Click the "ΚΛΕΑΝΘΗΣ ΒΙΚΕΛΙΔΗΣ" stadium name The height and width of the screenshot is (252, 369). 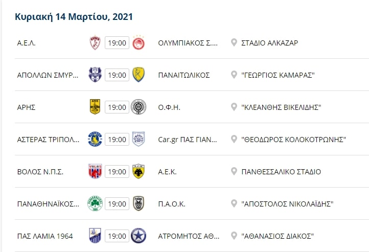[281, 107]
